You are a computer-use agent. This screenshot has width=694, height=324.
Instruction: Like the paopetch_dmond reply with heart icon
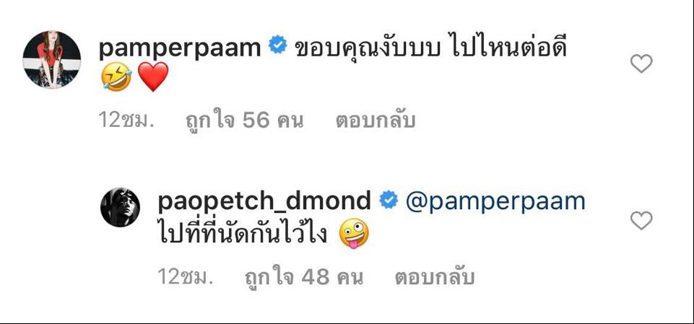pos(641,220)
